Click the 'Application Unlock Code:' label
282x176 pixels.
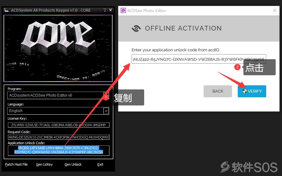tap(26, 143)
